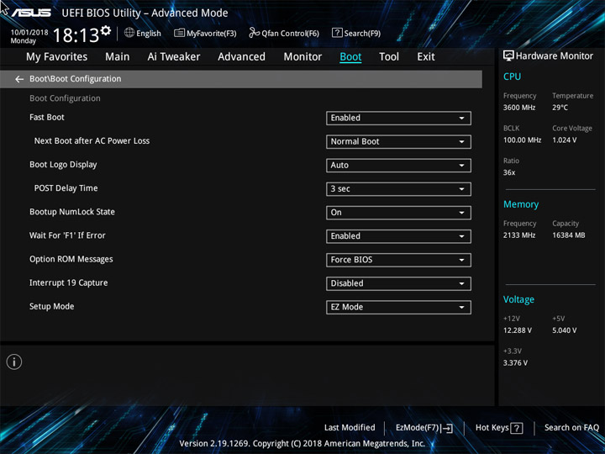Click the Ratio value 36x
The height and width of the screenshot is (454, 605).
point(509,172)
